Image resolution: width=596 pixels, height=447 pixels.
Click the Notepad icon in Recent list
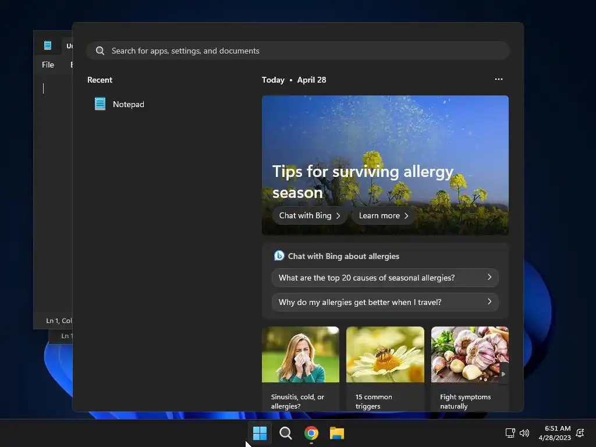[100, 104]
